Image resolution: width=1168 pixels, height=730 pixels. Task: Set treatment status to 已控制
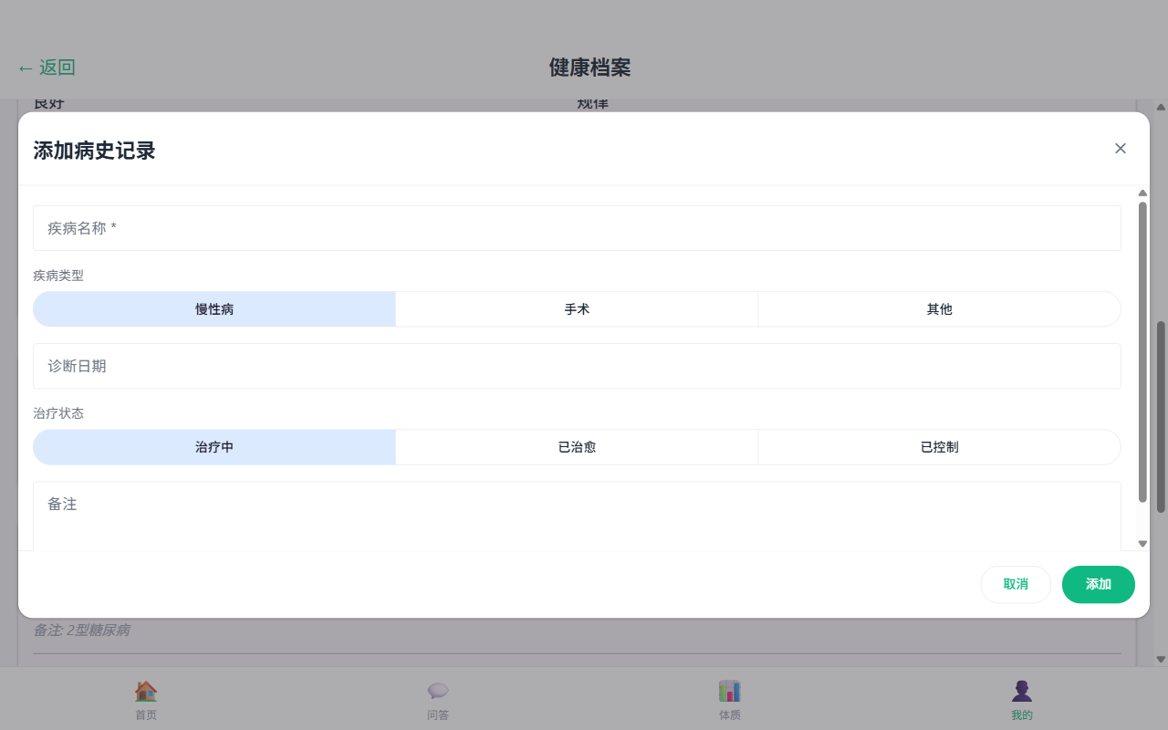pos(939,448)
